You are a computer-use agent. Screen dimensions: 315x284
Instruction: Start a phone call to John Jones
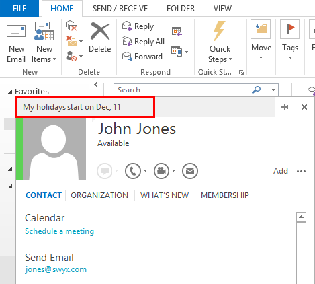click(x=133, y=171)
